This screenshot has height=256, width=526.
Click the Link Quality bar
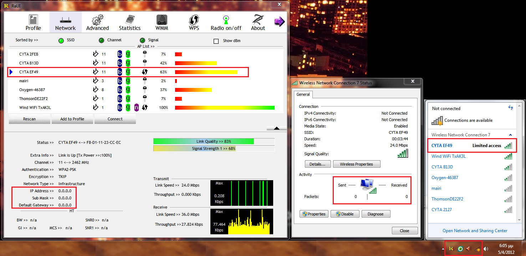tap(214, 141)
